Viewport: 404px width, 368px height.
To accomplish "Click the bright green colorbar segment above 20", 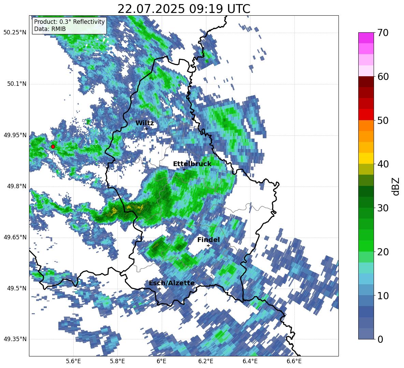I will tap(366, 246).
